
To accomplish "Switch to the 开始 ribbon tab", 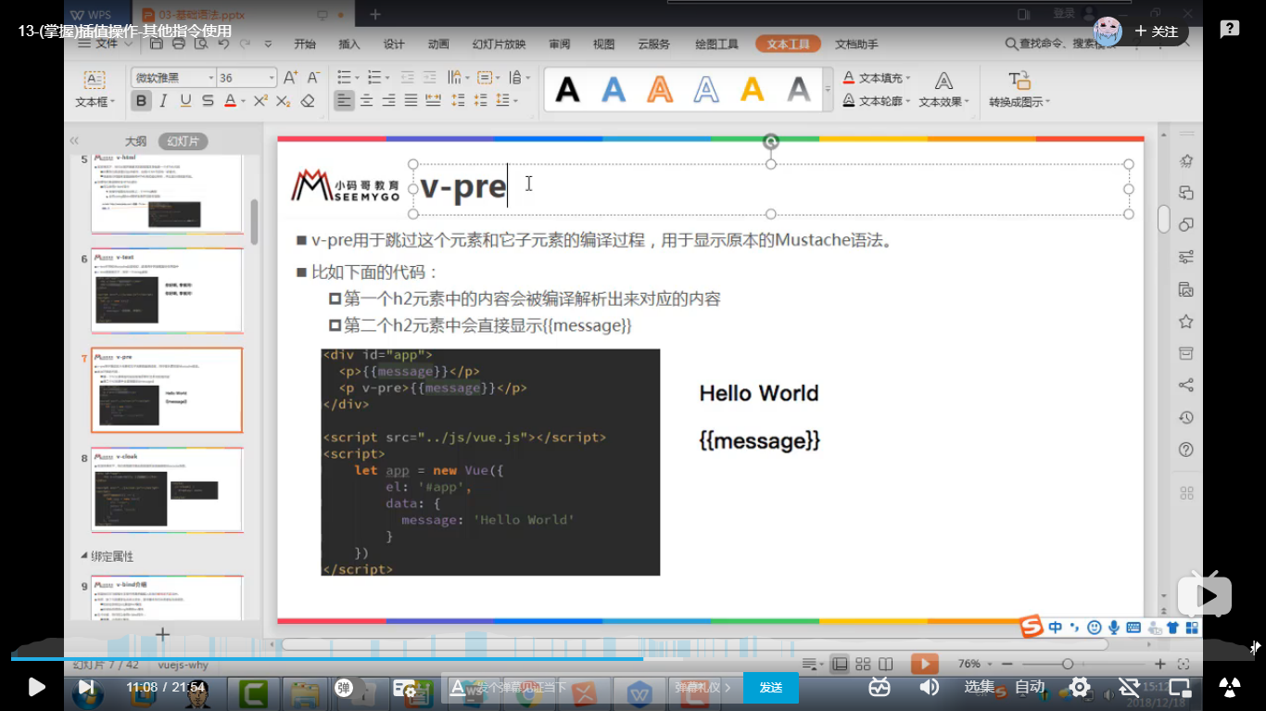I will click(x=305, y=44).
